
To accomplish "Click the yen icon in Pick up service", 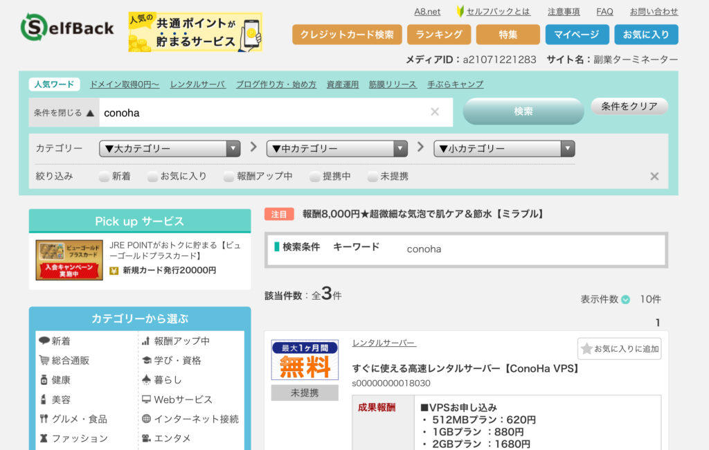I will [114, 271].
